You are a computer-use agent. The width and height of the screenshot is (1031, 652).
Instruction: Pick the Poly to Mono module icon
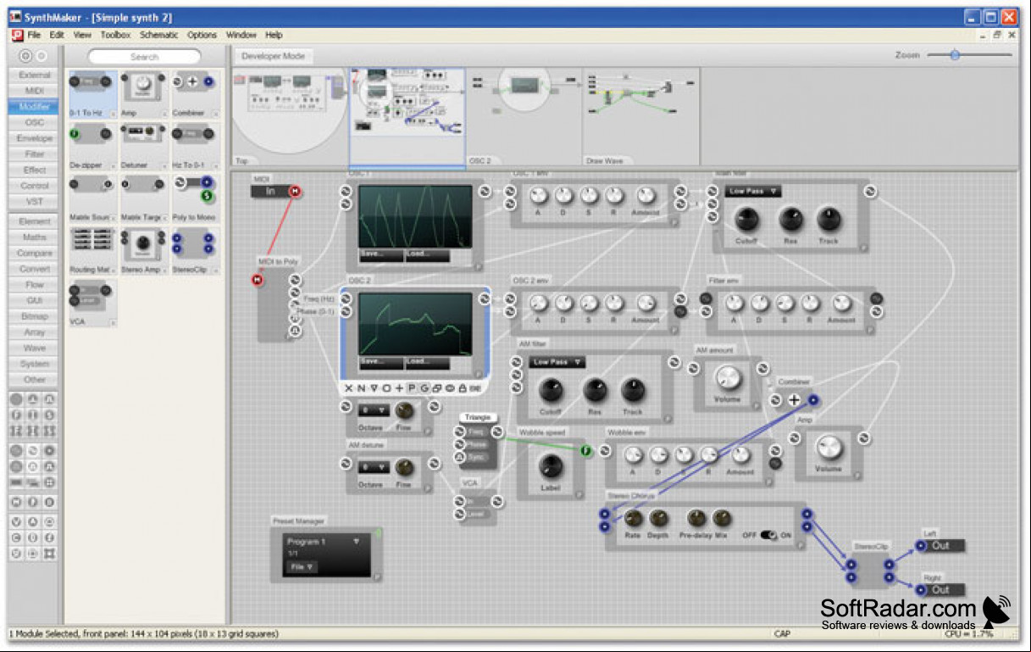coord(193,189)
